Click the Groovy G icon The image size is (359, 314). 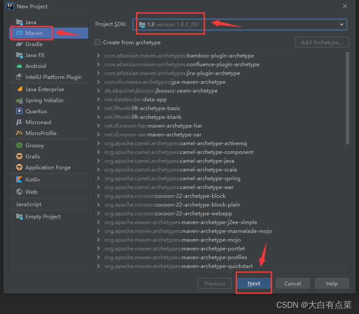(x=19, y=145)
